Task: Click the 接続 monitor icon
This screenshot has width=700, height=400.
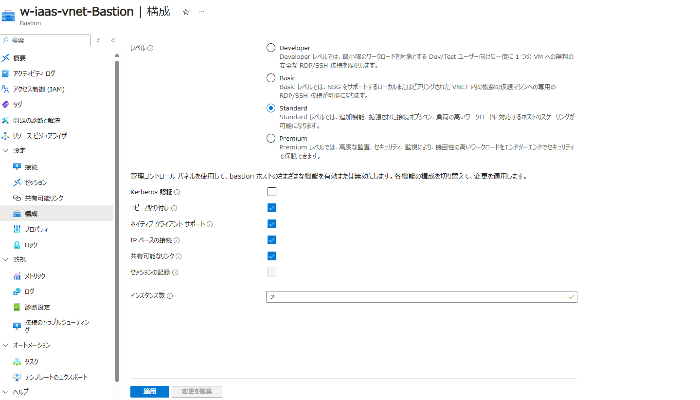Action: coord(17,167)
